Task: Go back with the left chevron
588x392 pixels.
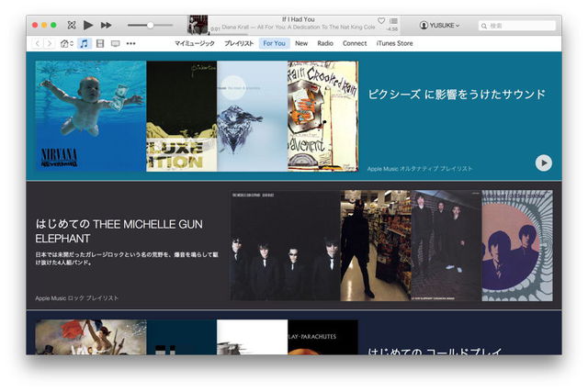Action: click(x=38, y=43)
